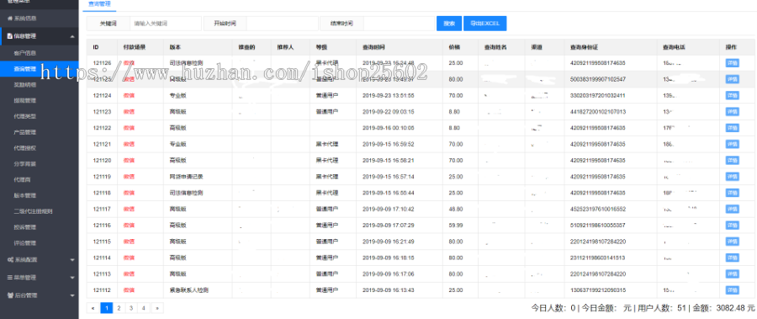
Task: Open 详情 for row 121112
Action: (732, 290)
